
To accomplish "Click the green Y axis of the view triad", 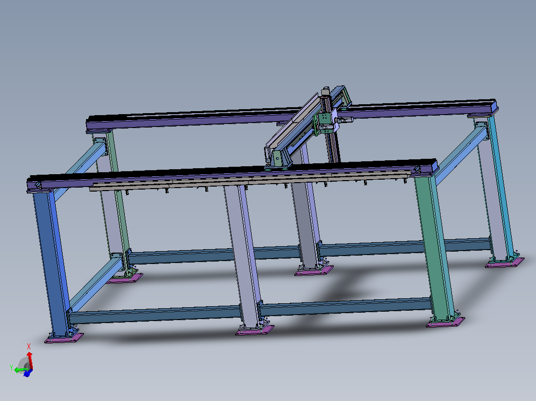I will [20, 370].
